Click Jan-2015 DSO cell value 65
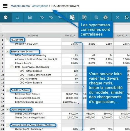 pyautogui.click(x=70, y=56)
